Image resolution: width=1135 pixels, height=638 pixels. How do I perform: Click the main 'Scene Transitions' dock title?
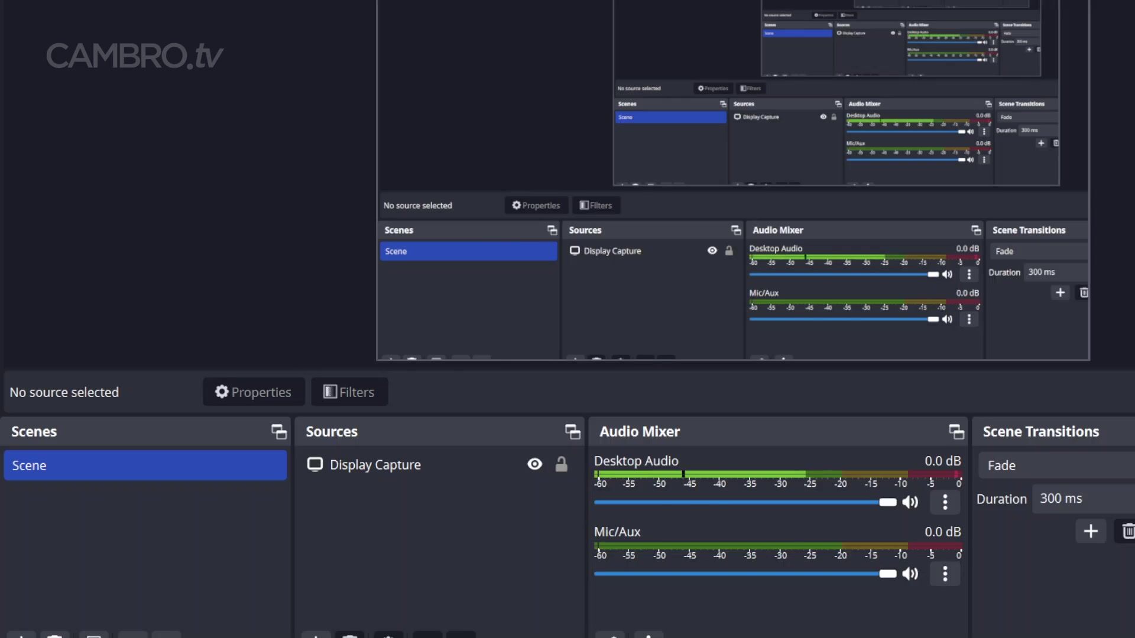pos(1040,432)
